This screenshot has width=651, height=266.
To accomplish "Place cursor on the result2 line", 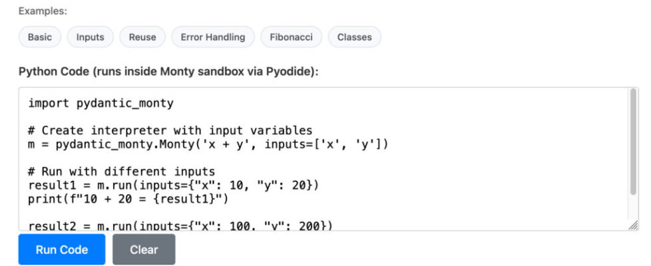I will (x=180, y=226).
